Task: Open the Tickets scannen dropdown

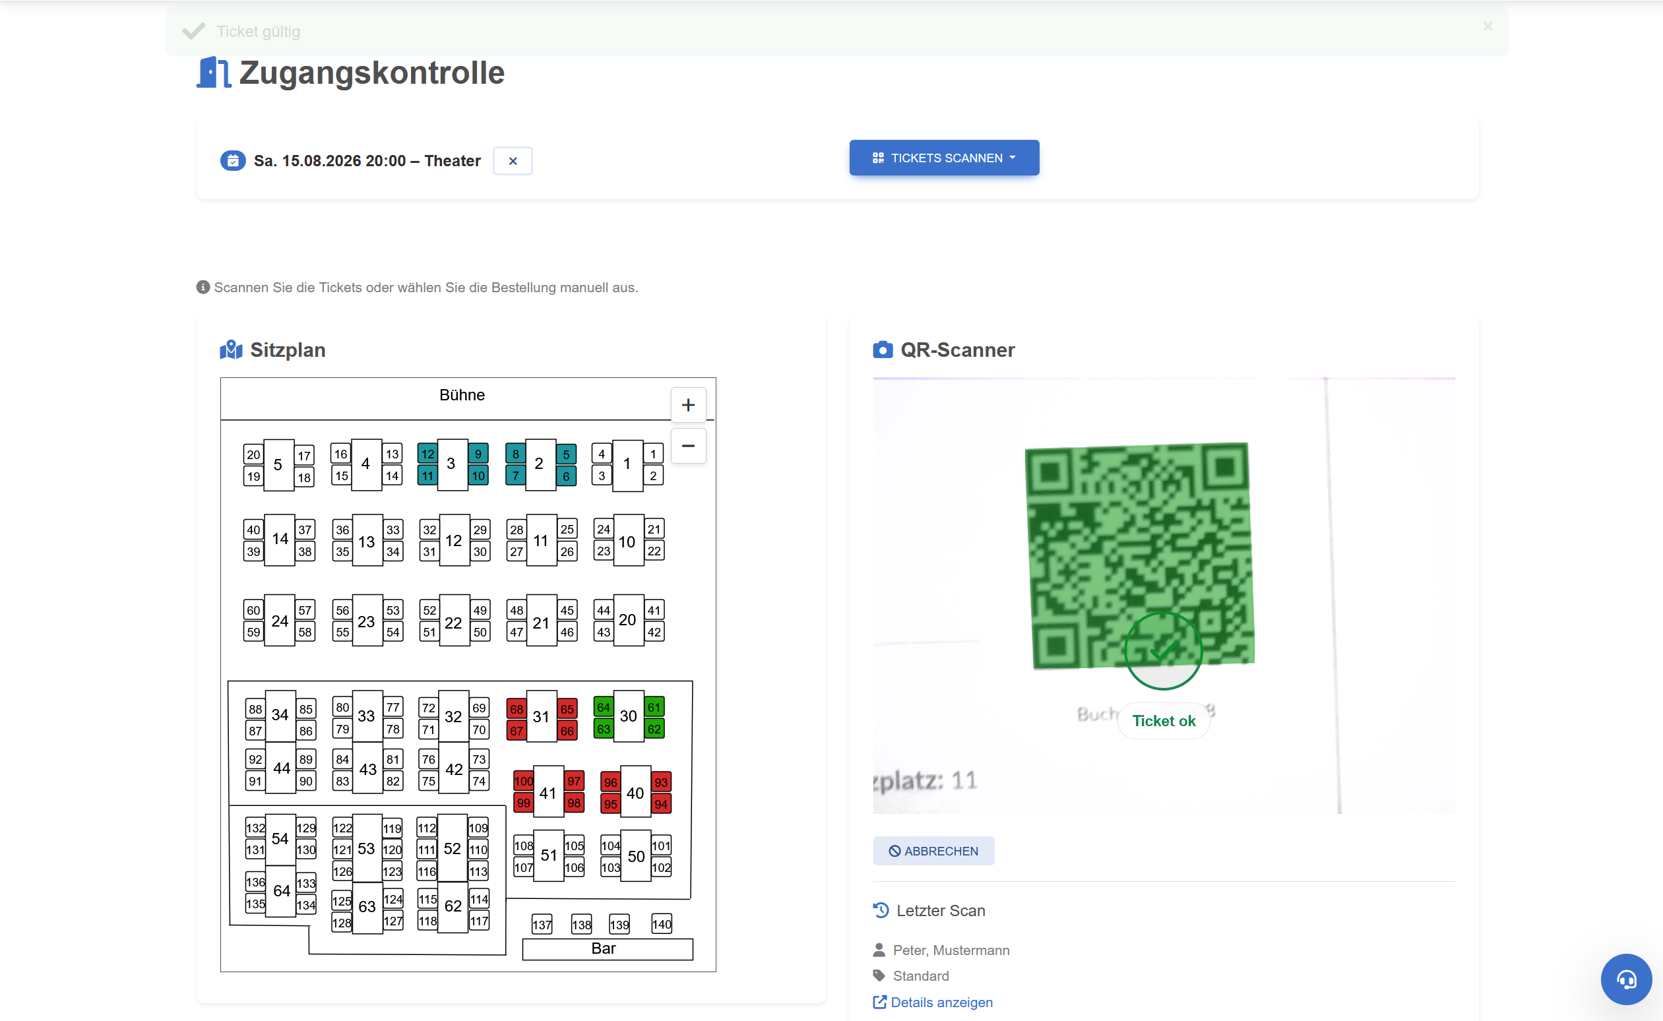Action: coord(944,158)
